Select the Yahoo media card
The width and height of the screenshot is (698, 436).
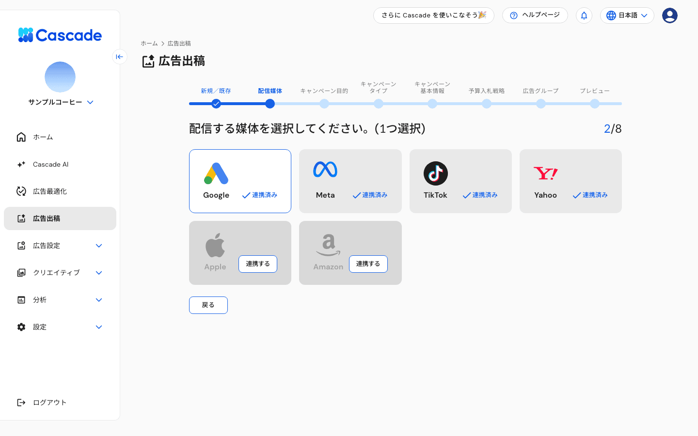click(571, 181)
